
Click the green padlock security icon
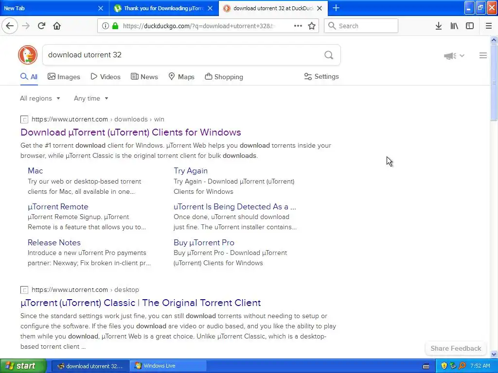pyautogui.click(x=115, y=26)
